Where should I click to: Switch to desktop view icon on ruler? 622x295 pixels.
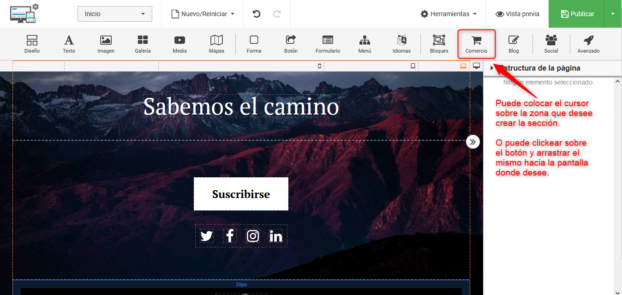[476, 66]
